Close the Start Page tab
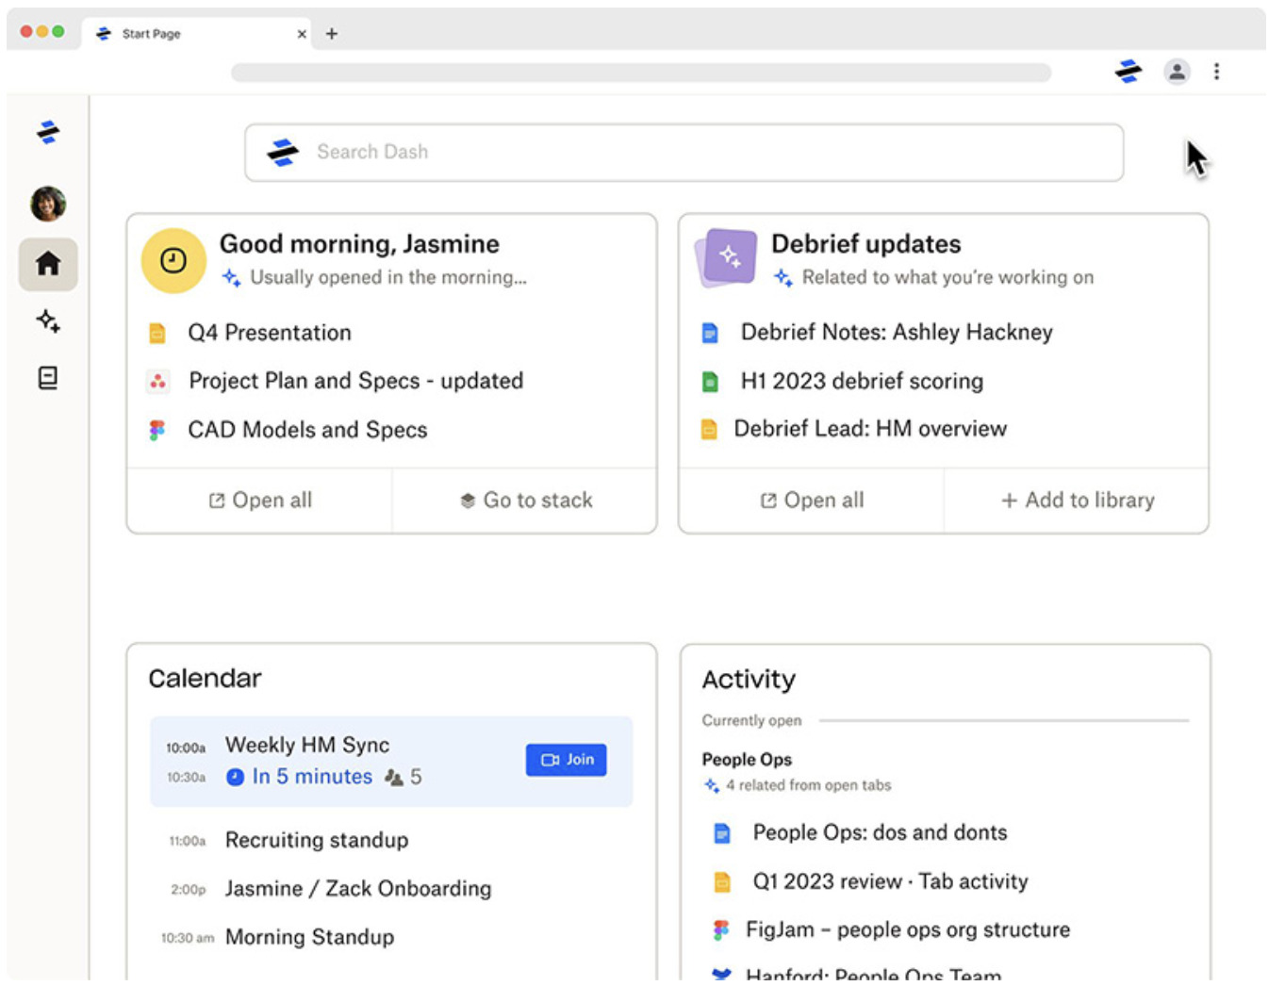Screen dimensions: 1285x986 [302, 34]
